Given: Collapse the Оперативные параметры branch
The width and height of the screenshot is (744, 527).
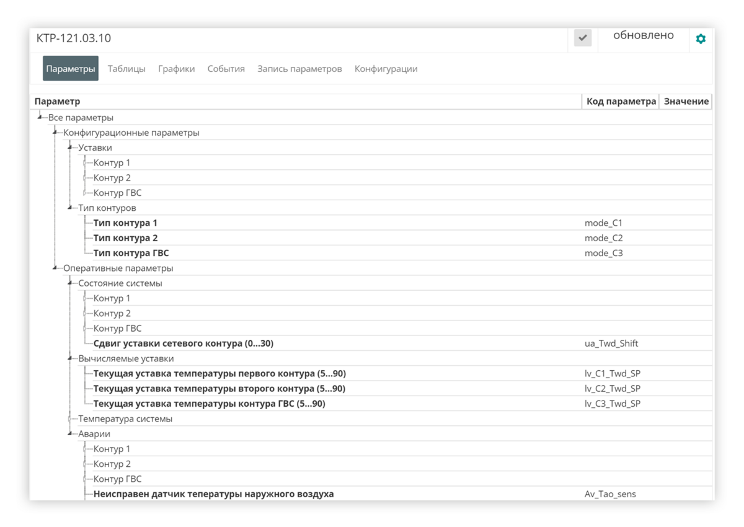Looking at the screenshot, I should pyautogui.click(x=55, y=268).
